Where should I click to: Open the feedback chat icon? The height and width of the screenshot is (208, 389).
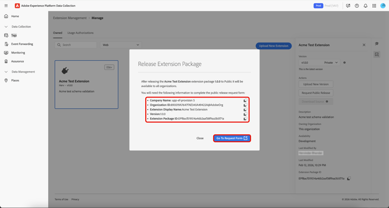coord(348,6)
